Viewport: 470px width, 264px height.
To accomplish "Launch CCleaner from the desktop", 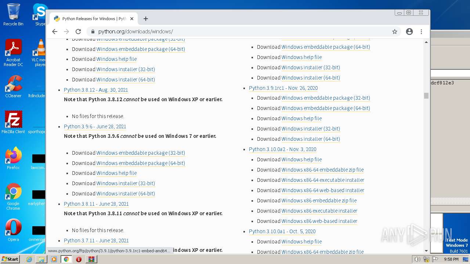I will click(x=13, y=87).
